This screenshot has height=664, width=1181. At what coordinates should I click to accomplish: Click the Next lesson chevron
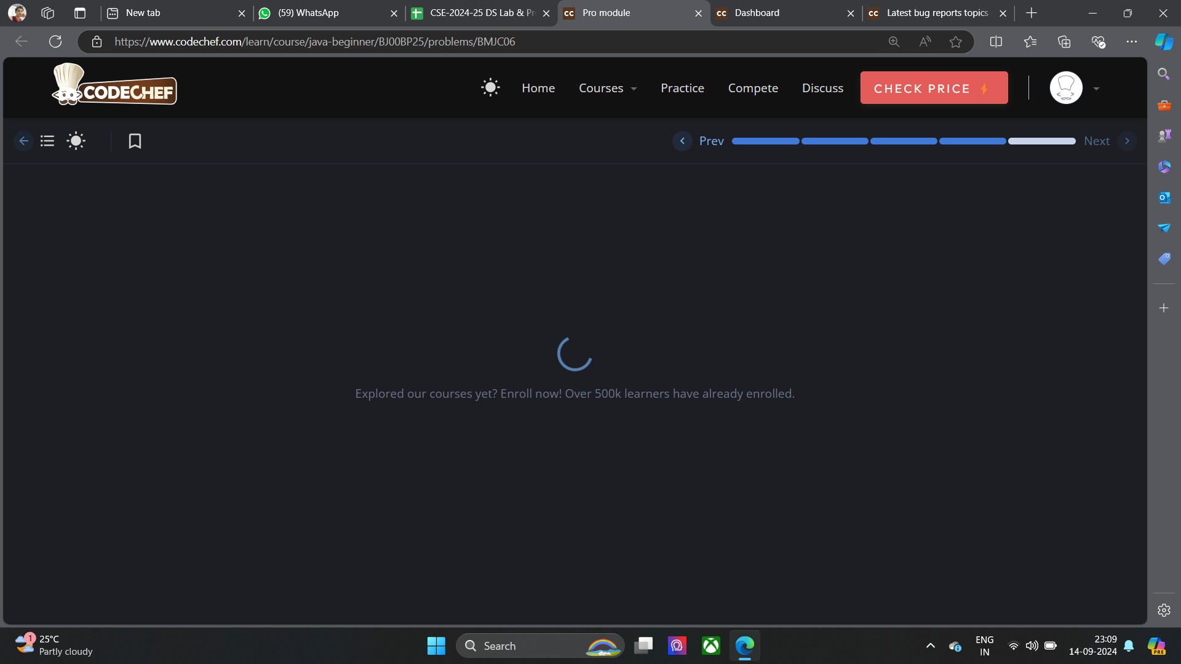pyautogui.click(x=1127, y=141)
